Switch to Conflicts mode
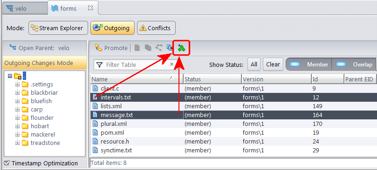Screen dimensions: 377x170 [156, 28]
